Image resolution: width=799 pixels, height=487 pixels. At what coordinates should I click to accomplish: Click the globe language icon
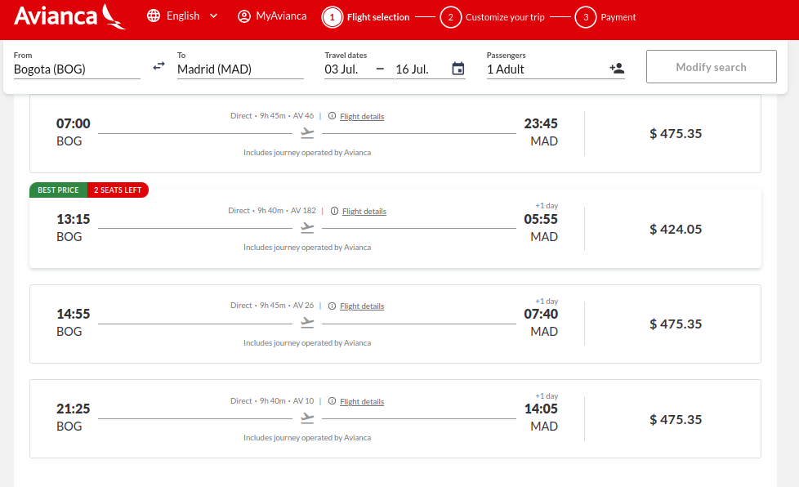tap(154, 16)
